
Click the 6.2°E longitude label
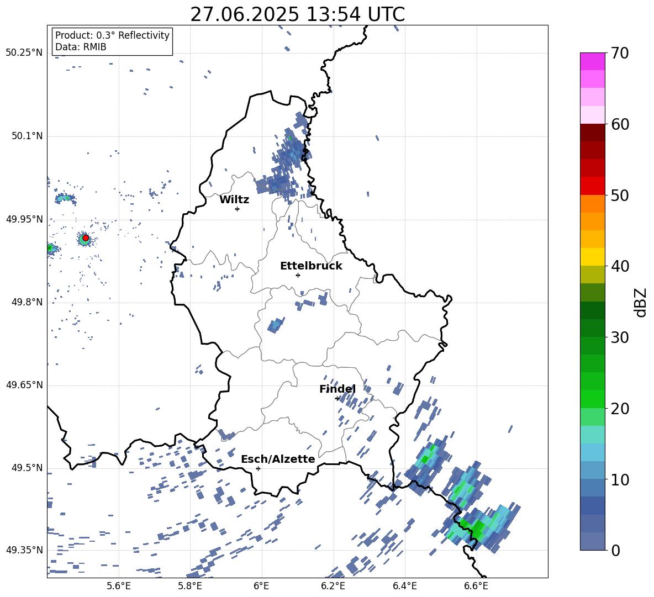point(333,586)
